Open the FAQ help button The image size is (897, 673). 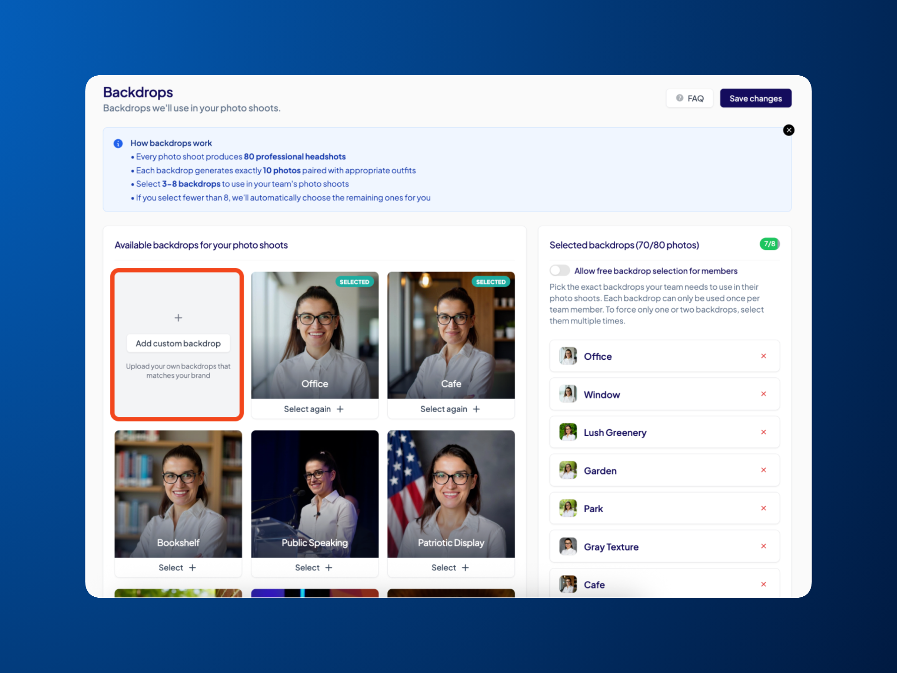(x=690, y=99)
